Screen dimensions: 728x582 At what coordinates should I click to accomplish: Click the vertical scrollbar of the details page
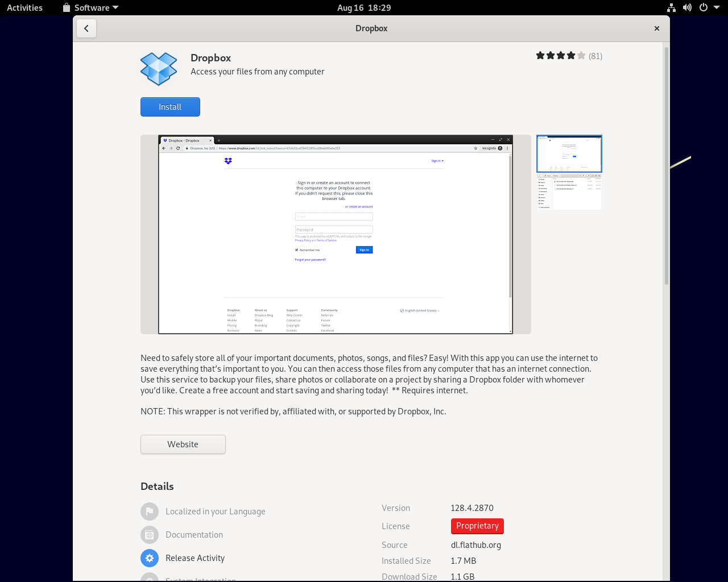(x=667, y=166)
